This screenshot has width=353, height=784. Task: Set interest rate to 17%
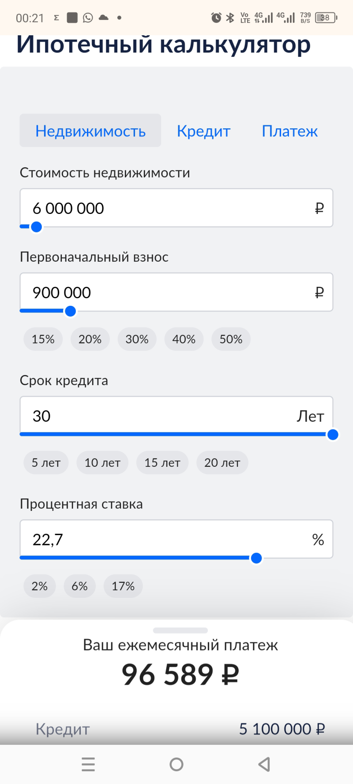pyautogui.click(x=123, y=586)
